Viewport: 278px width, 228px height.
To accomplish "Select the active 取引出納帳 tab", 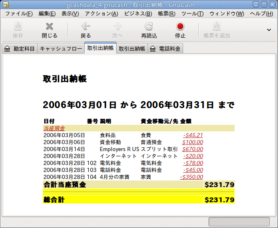I will [100, 48].
